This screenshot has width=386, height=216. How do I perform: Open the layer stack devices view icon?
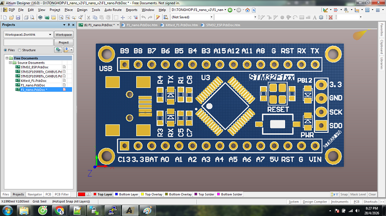click(x=40, y=17)
